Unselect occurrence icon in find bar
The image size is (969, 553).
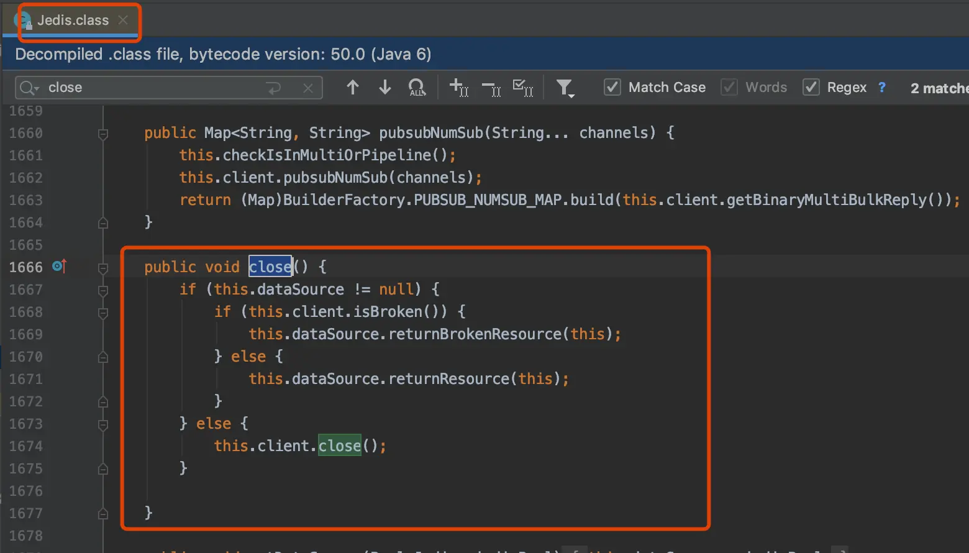click(491, 89)
